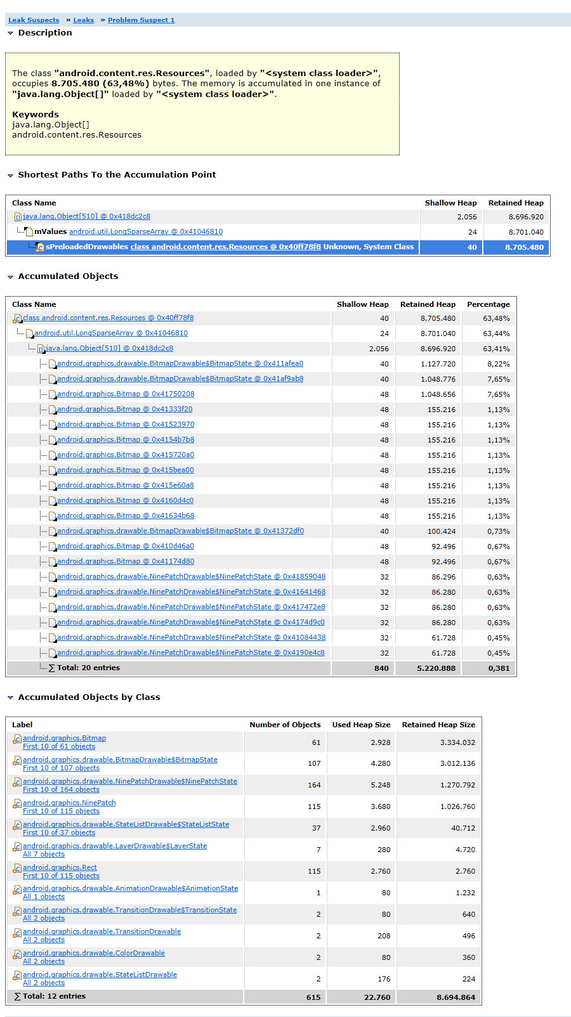Open NinePatchState @ 0x4174d9c0 link

pos(190,622)
